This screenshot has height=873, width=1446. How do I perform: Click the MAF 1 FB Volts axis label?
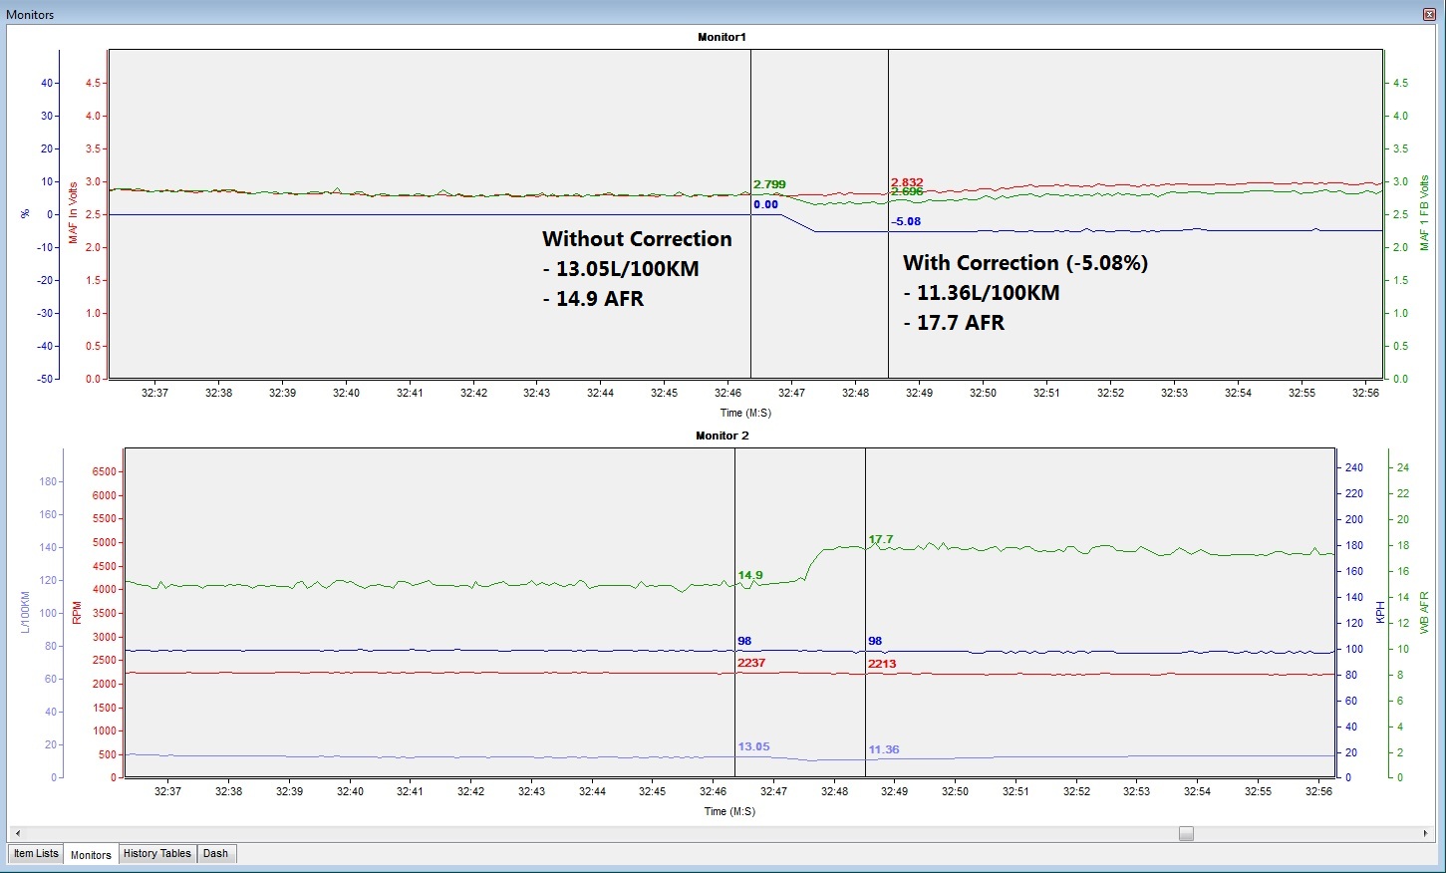1424,213
